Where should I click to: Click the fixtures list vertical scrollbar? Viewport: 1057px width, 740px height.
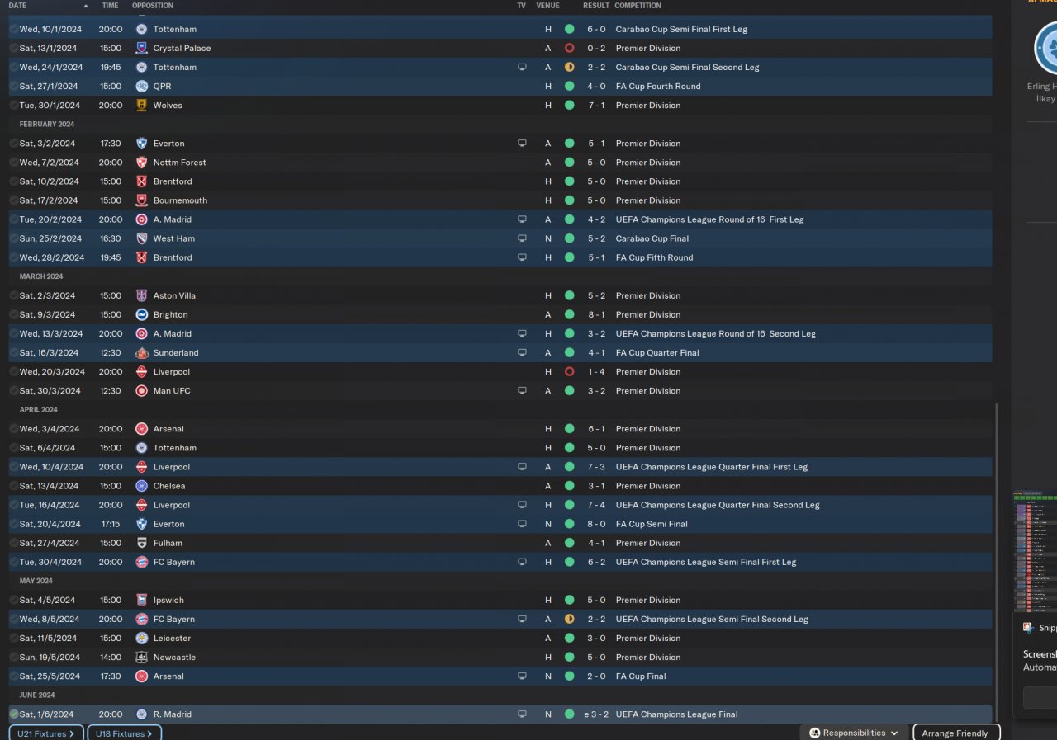(x=997, y=561)
